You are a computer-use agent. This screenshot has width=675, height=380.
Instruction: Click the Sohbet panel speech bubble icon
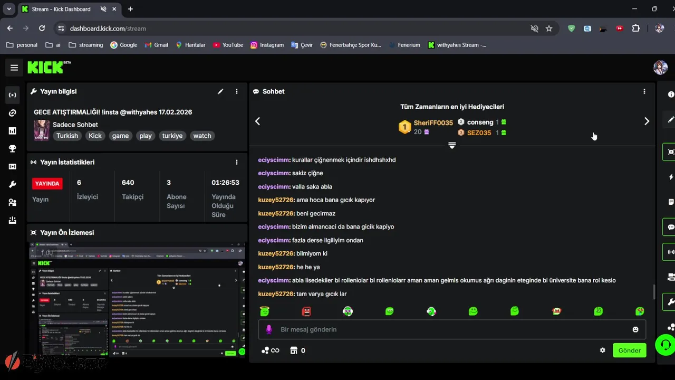pos(256,91)
